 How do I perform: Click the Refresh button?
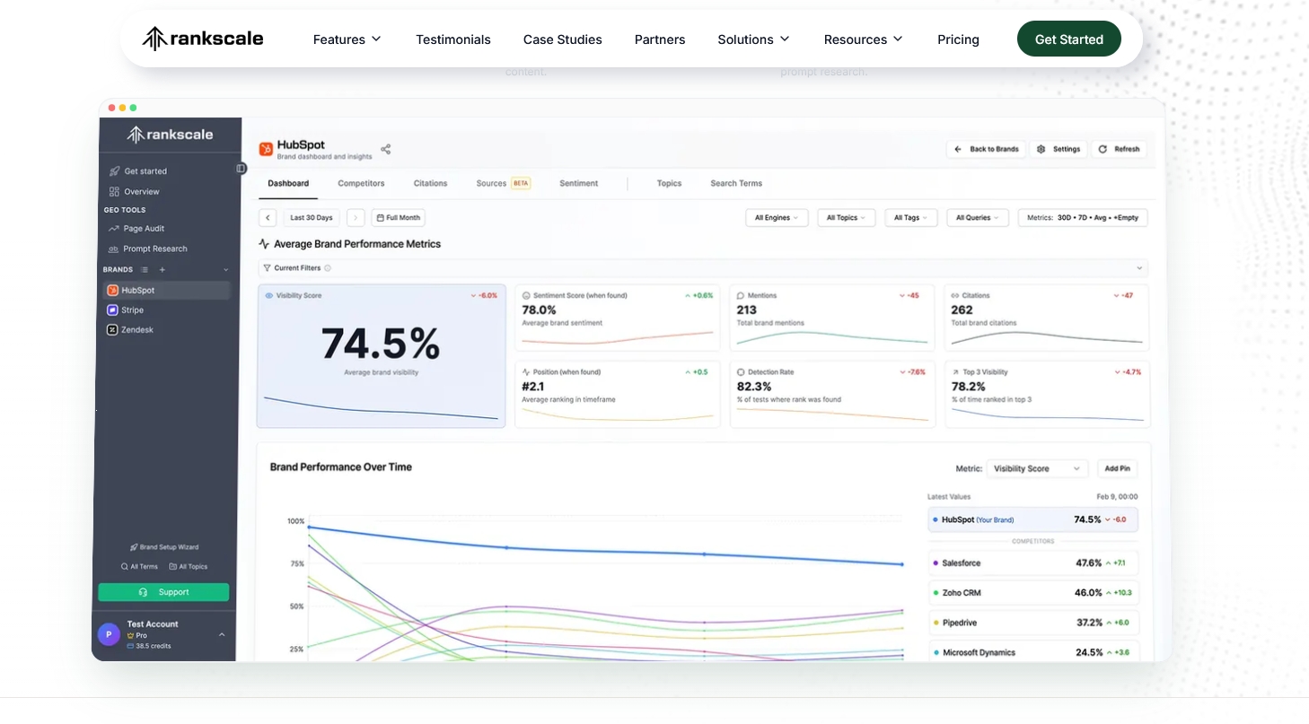pos(1119,149)
